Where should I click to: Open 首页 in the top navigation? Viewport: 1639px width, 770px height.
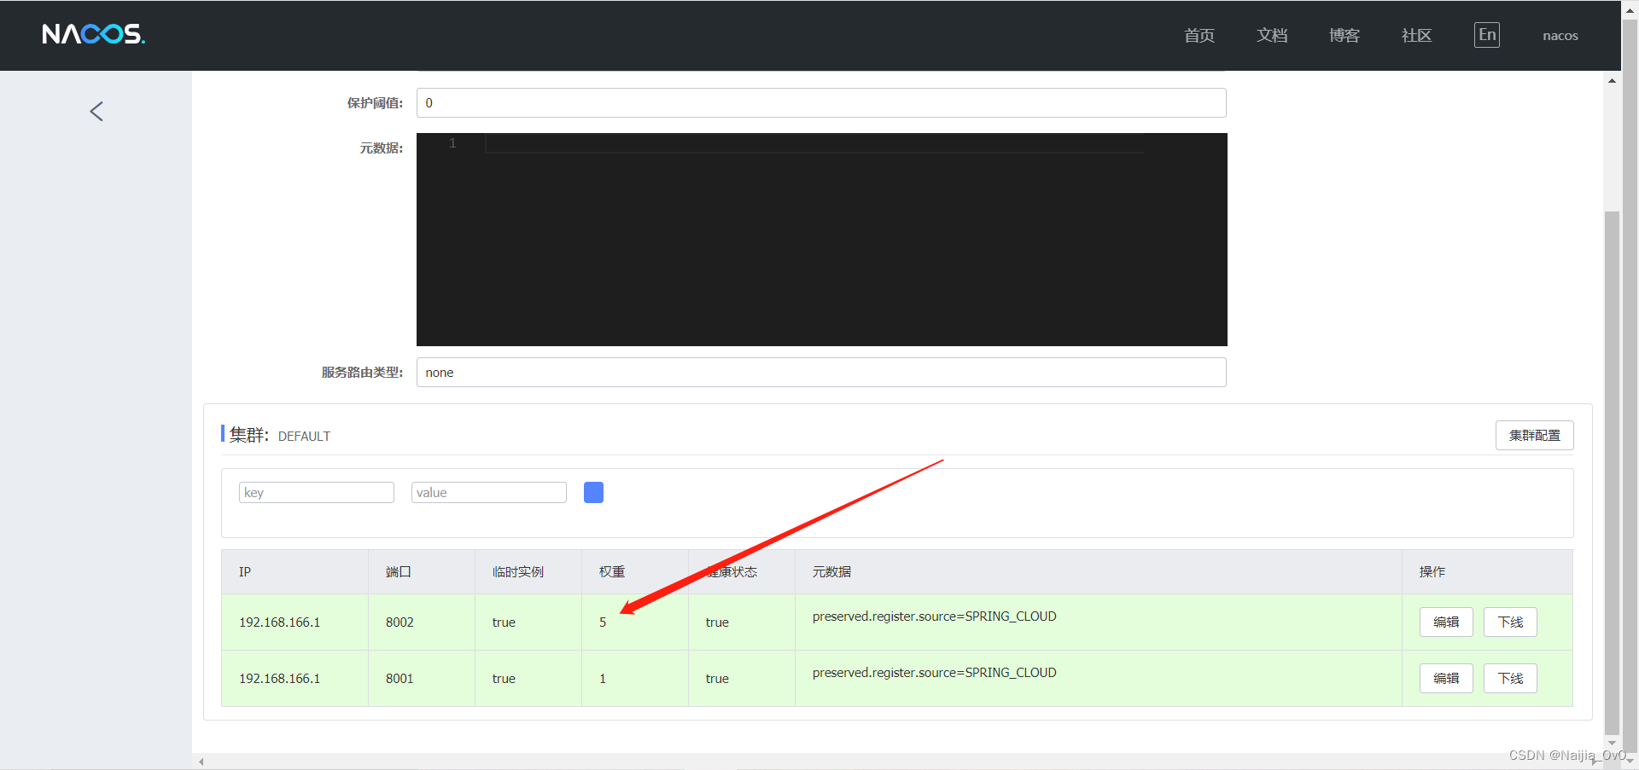(x=1199, y=36)
